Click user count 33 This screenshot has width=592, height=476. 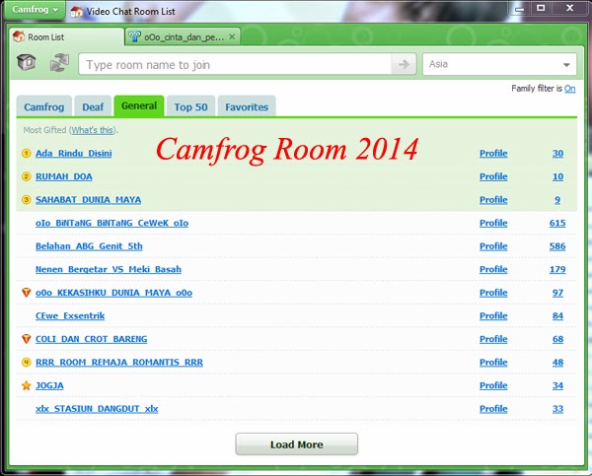pos(557,409)
